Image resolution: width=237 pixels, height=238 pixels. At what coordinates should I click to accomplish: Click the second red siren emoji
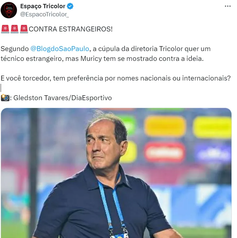point(15,29)
